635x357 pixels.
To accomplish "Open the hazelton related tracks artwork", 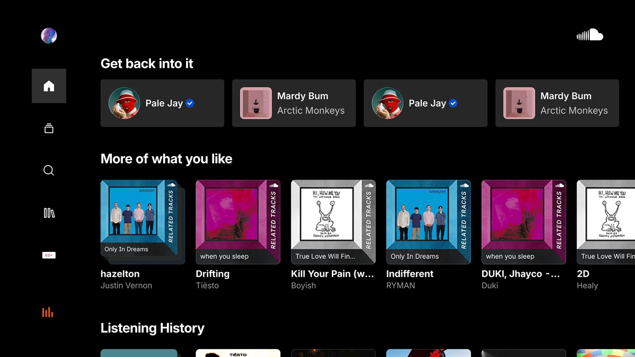I will point(143,222).
